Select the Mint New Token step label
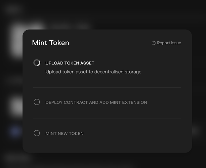The image size is (206, 168). [x=65, y=134]
